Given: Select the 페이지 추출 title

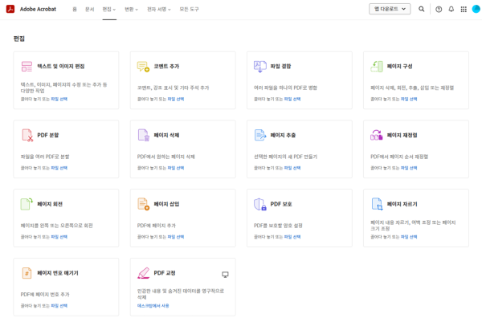Looking at the screenshot, I should pyautogui.click(x=283, y=135).
